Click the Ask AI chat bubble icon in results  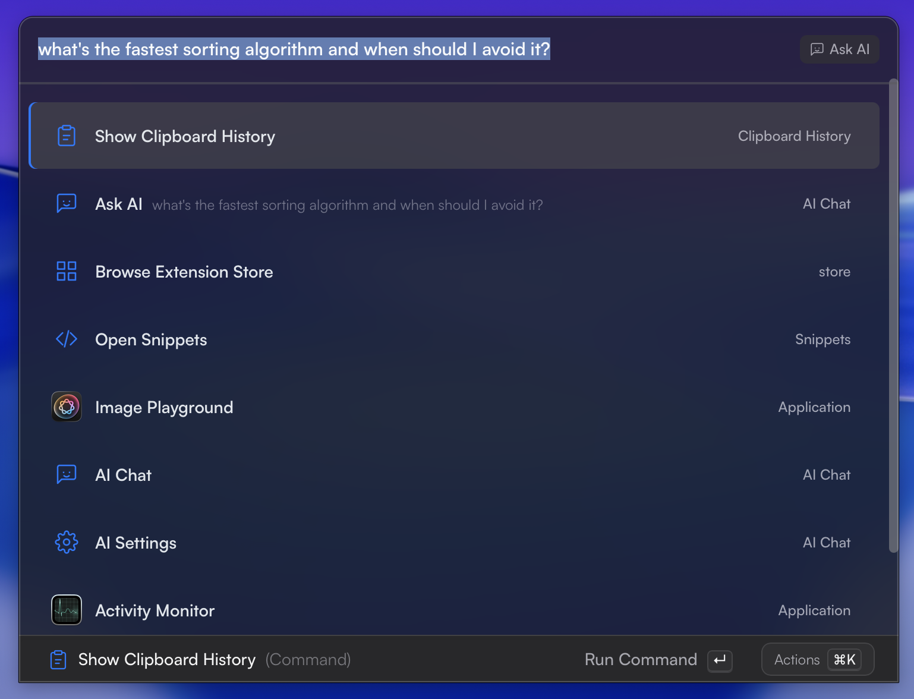67,204
